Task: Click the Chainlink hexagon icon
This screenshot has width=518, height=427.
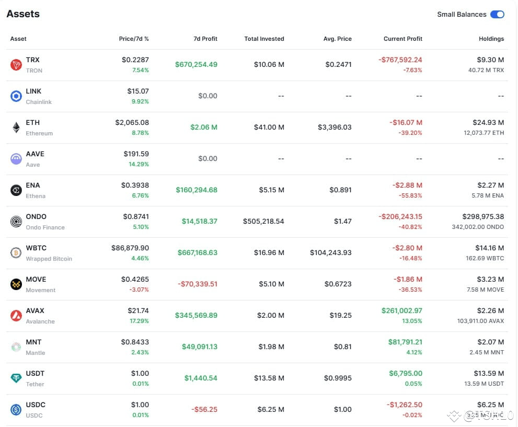Action: coord(16,96)
